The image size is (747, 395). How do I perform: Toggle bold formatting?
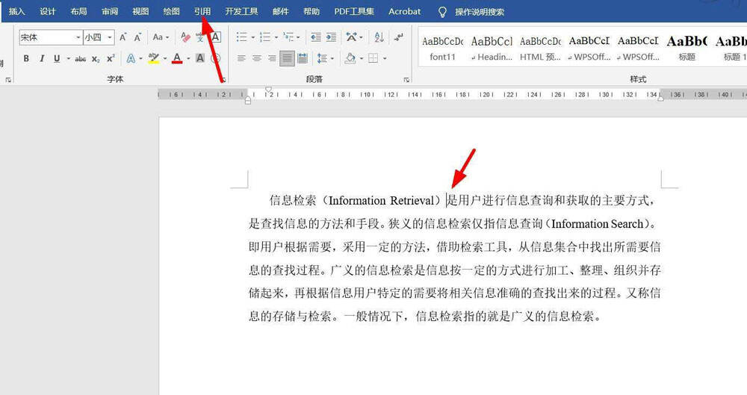(26, 58)
